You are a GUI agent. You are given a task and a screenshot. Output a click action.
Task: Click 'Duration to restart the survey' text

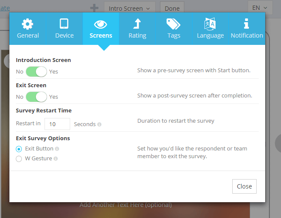176,121
